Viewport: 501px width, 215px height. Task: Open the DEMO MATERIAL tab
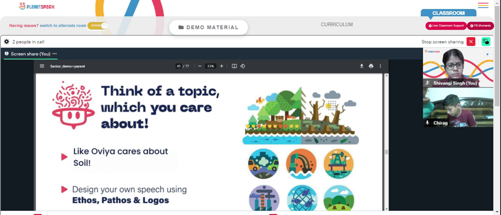click(x=208, y=27)
